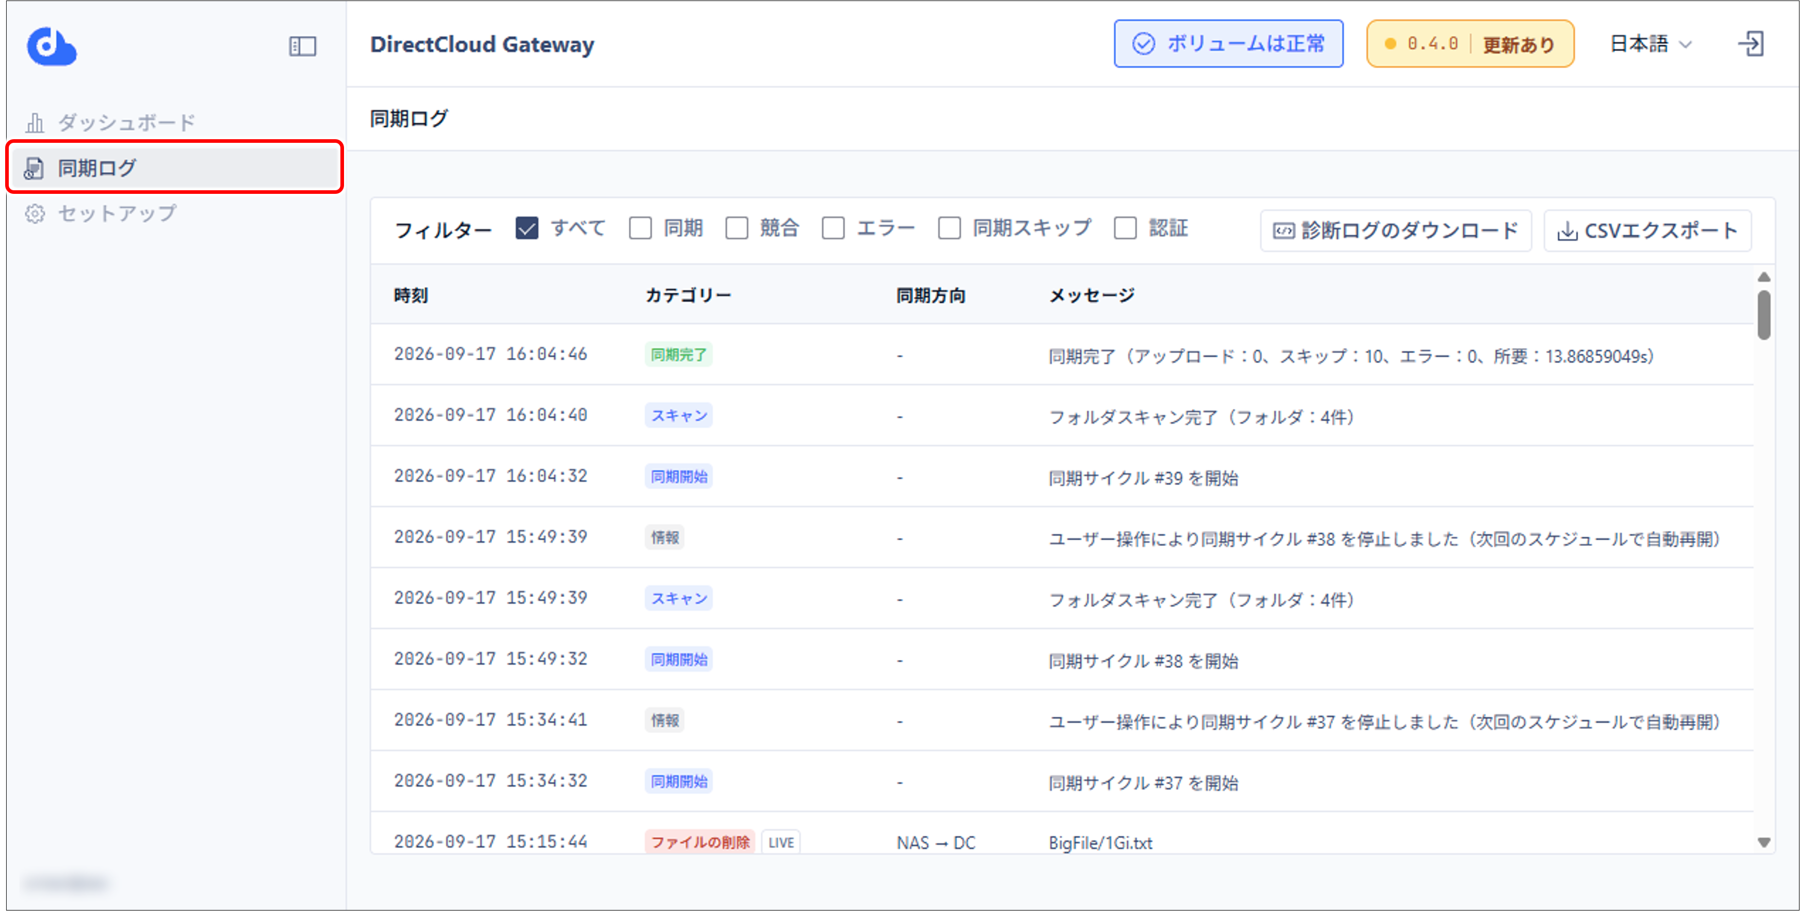Click the scrollbar down arrow in the log table
The height and width of the screenshot is (911, 1800).
(x=1764, y=842)
